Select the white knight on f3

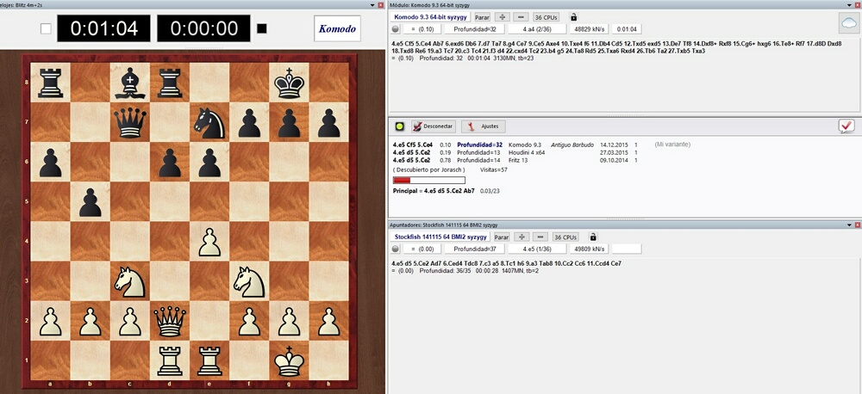(x=249, y=281)
